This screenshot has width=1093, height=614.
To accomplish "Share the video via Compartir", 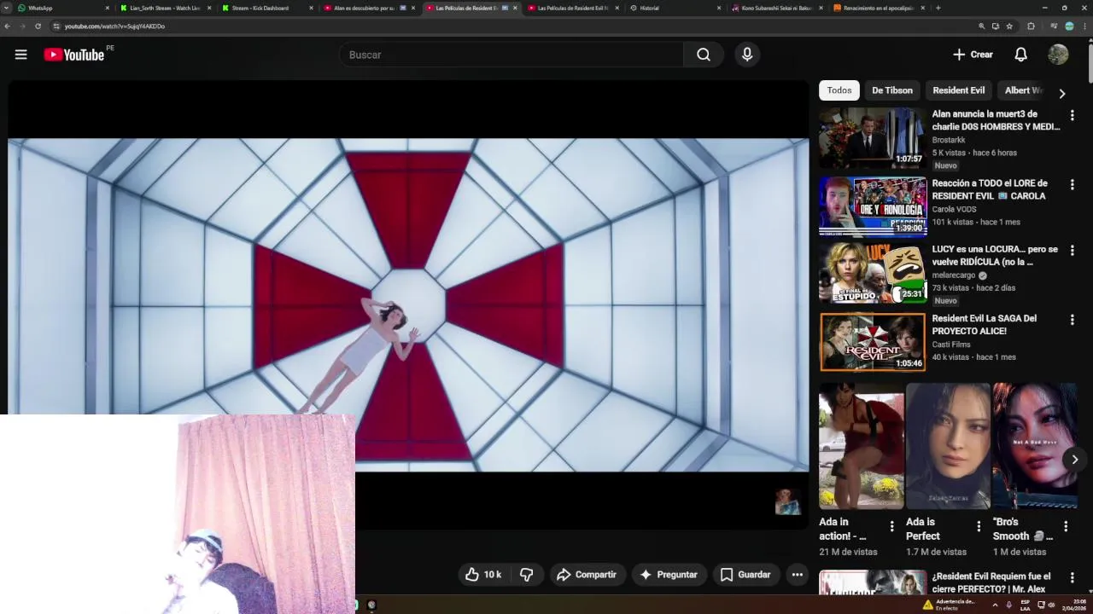I will [586, 575].
